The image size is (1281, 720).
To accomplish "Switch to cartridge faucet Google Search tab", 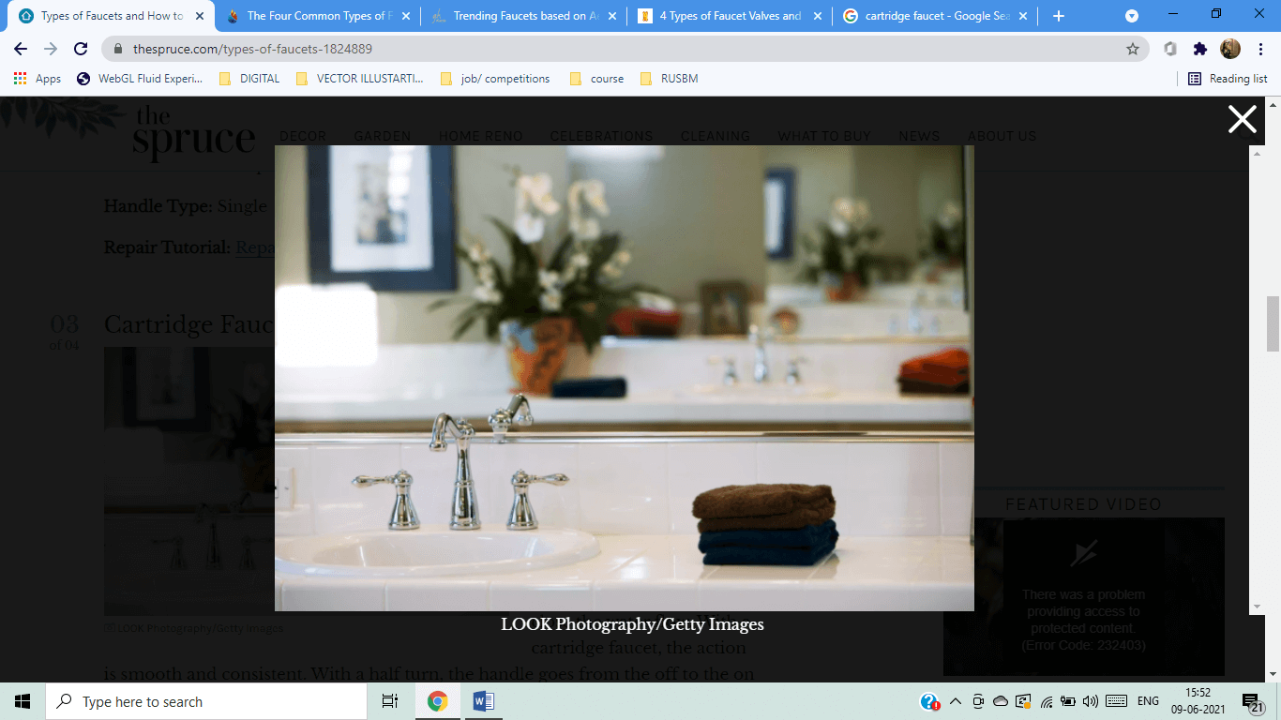I will coord(936,16).
